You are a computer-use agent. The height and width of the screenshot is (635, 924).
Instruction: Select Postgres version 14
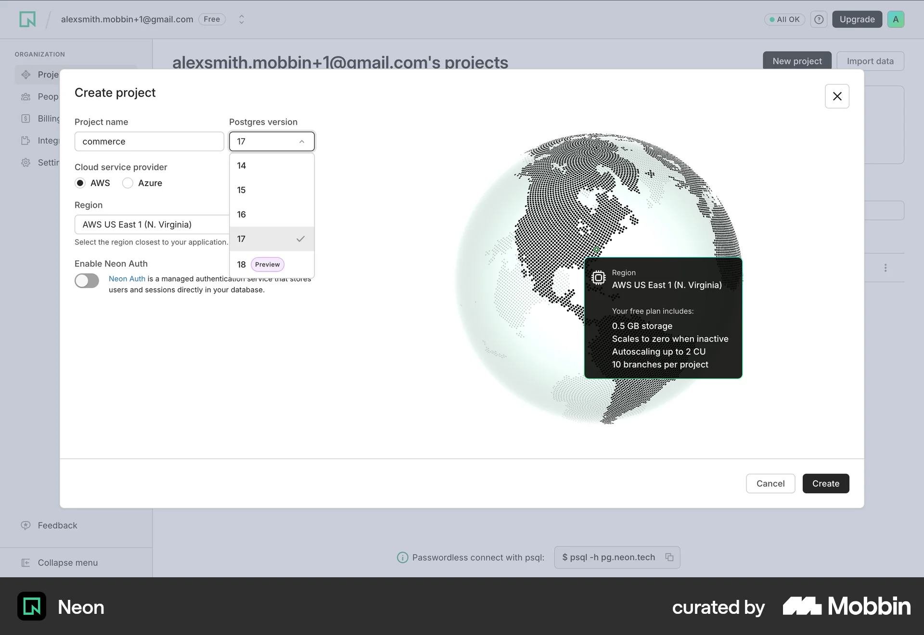coord(272,165)
